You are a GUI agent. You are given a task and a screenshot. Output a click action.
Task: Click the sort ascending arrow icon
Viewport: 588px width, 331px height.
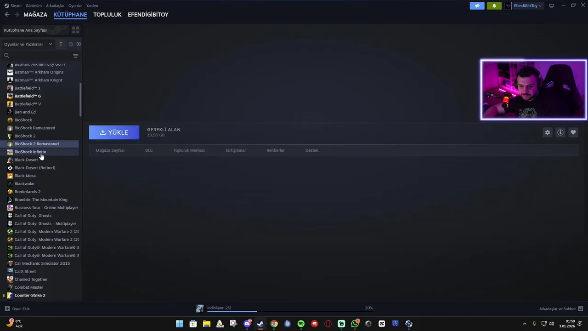point(61,44)
